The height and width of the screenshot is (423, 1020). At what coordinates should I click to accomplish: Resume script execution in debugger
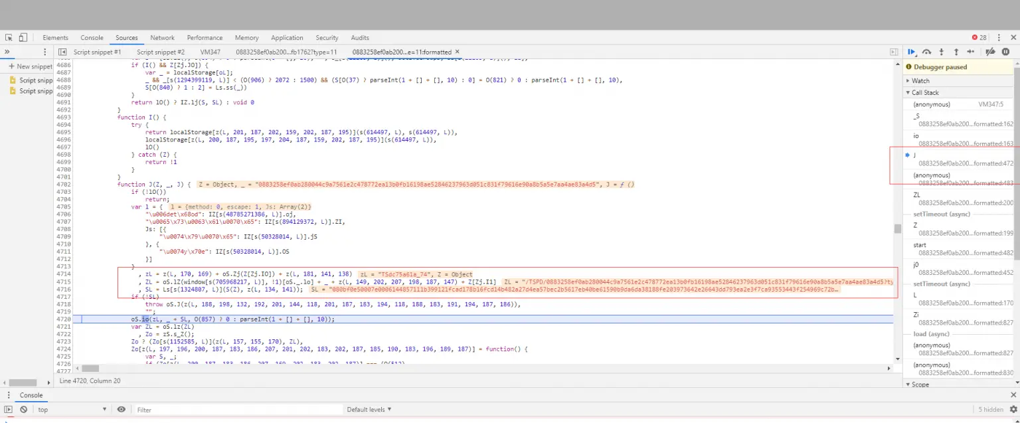pyautogui.click(x=912, y=52)
